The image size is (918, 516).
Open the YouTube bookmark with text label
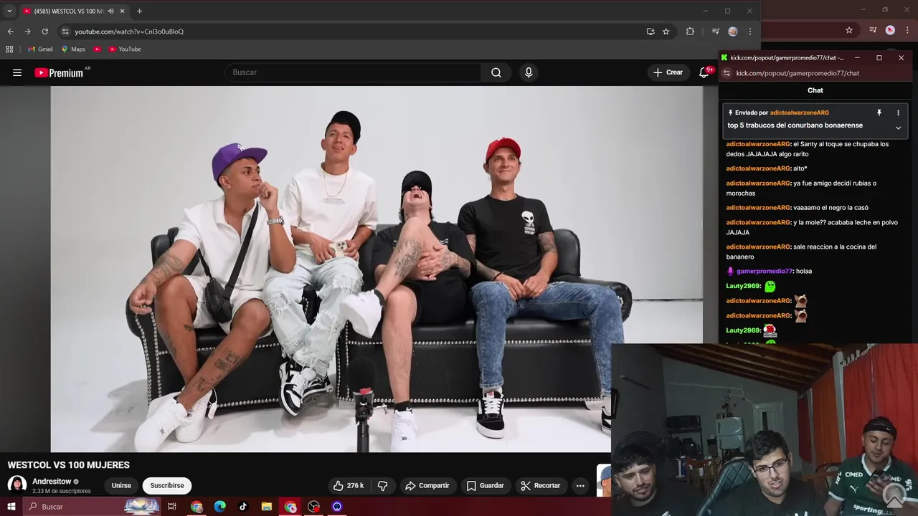point(125,49)
